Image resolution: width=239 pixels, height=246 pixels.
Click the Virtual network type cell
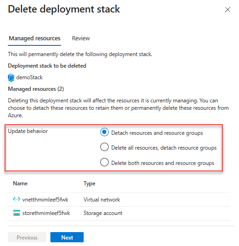pyautogui.click(x=102, y=200)
